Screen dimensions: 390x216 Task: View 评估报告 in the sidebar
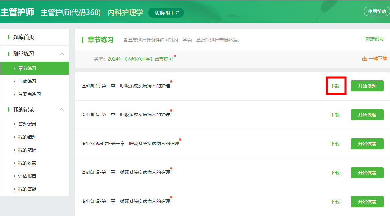[x=27, y=176]
